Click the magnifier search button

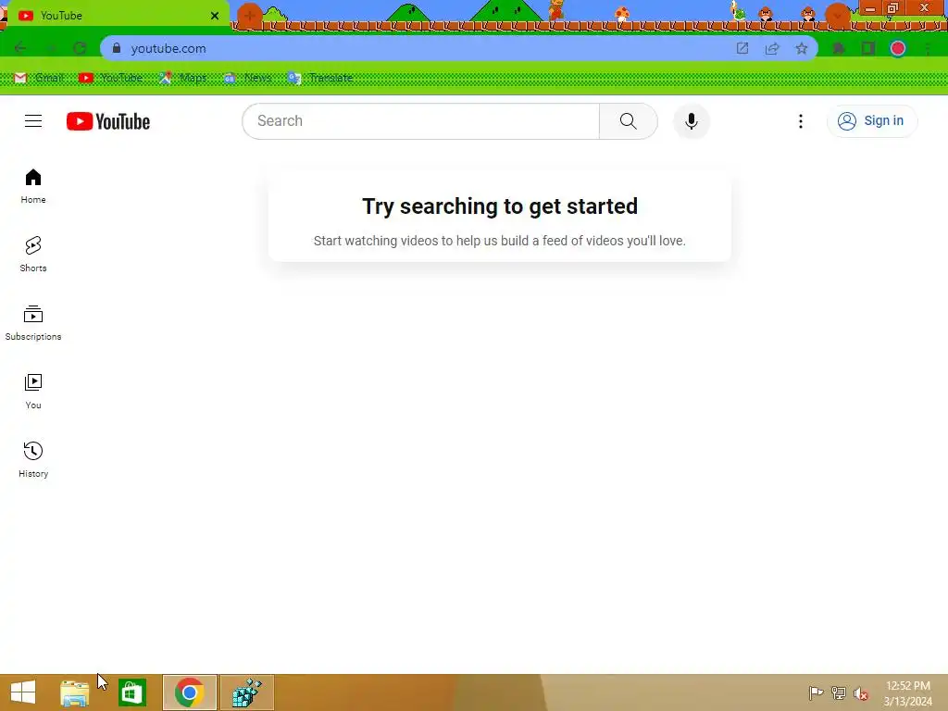(629, 121)
